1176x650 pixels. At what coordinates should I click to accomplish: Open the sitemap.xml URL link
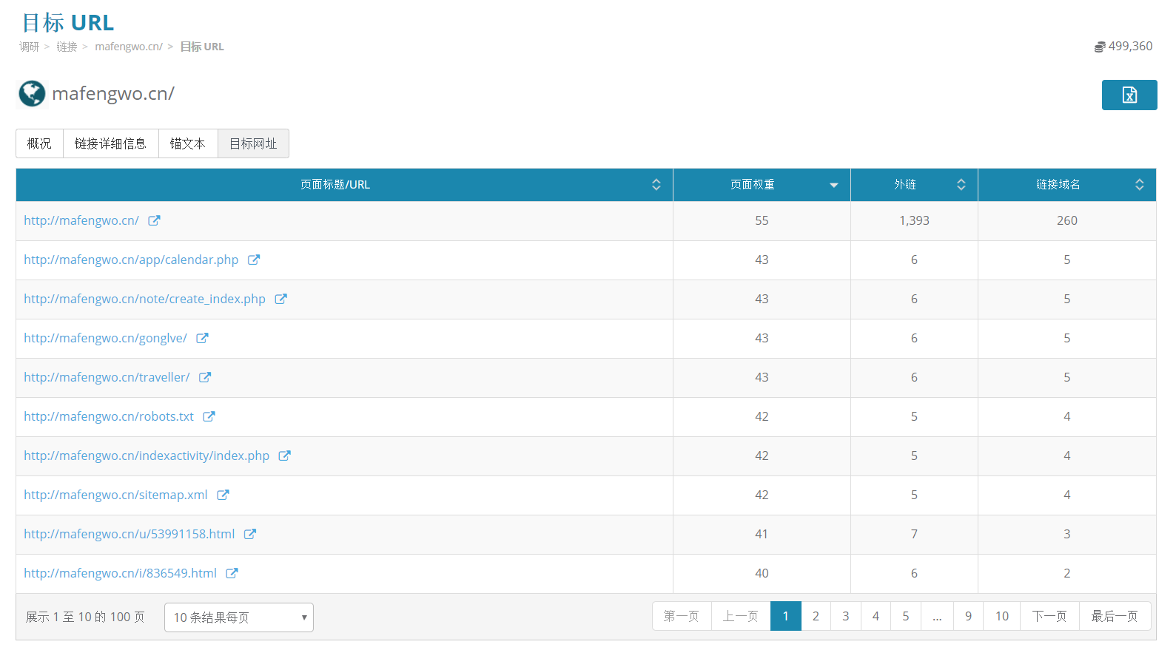pyautogui.click(x=115, y=495)
